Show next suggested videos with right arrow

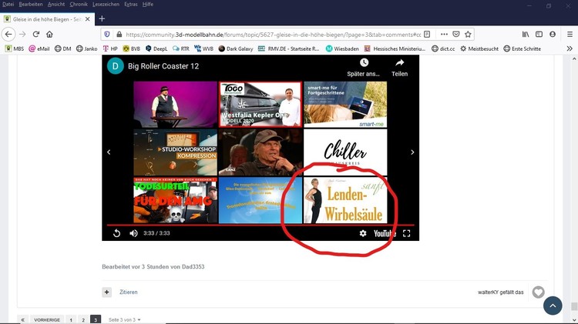click(412, 152)
